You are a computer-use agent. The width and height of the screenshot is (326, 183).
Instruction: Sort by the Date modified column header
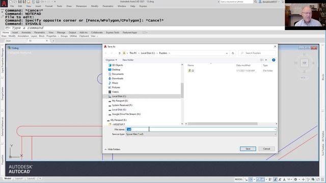pyautogui.click(x=243, y=66)
